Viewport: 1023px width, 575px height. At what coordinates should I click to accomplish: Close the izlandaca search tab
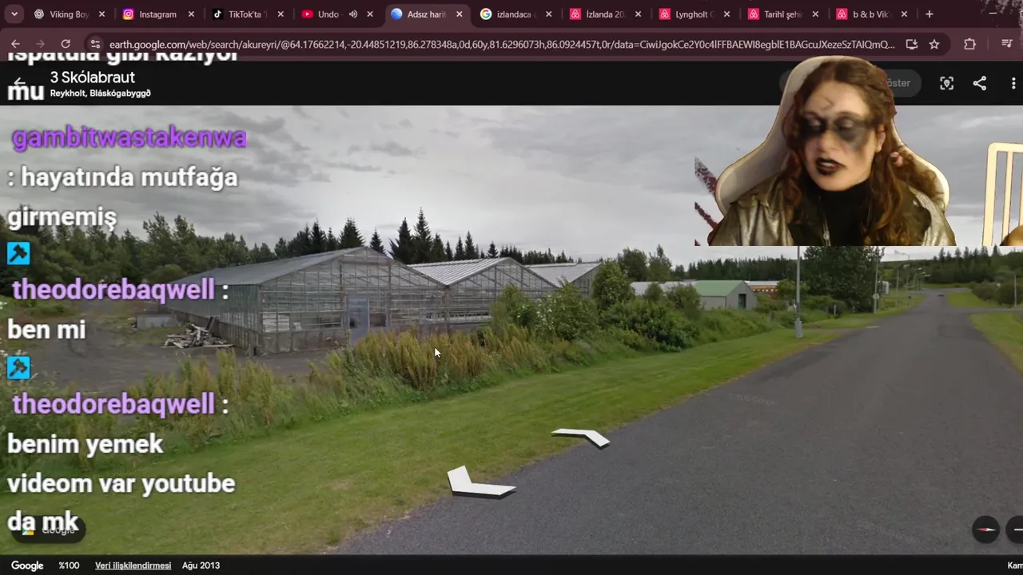(x=549, y=14)
